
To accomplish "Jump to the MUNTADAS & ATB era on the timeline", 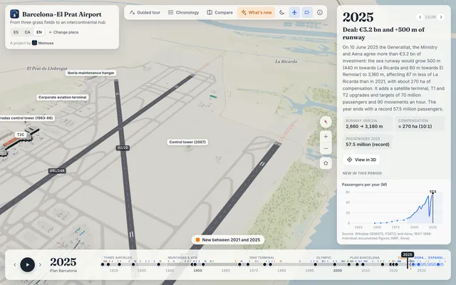I will pos(182,258).
